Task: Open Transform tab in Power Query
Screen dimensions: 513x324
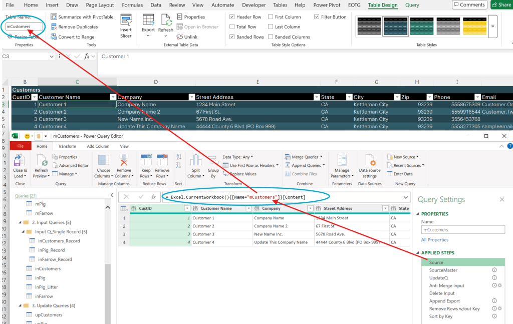Action: point(67,146)
